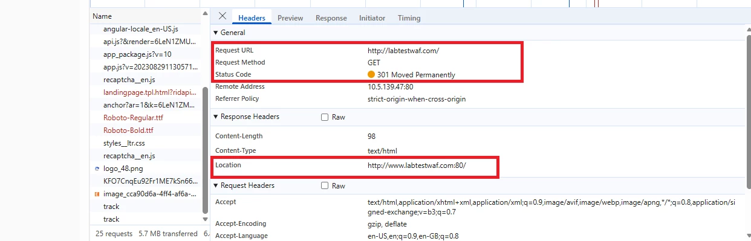Click the 301 Moved Permanently status

coord(416,75)
